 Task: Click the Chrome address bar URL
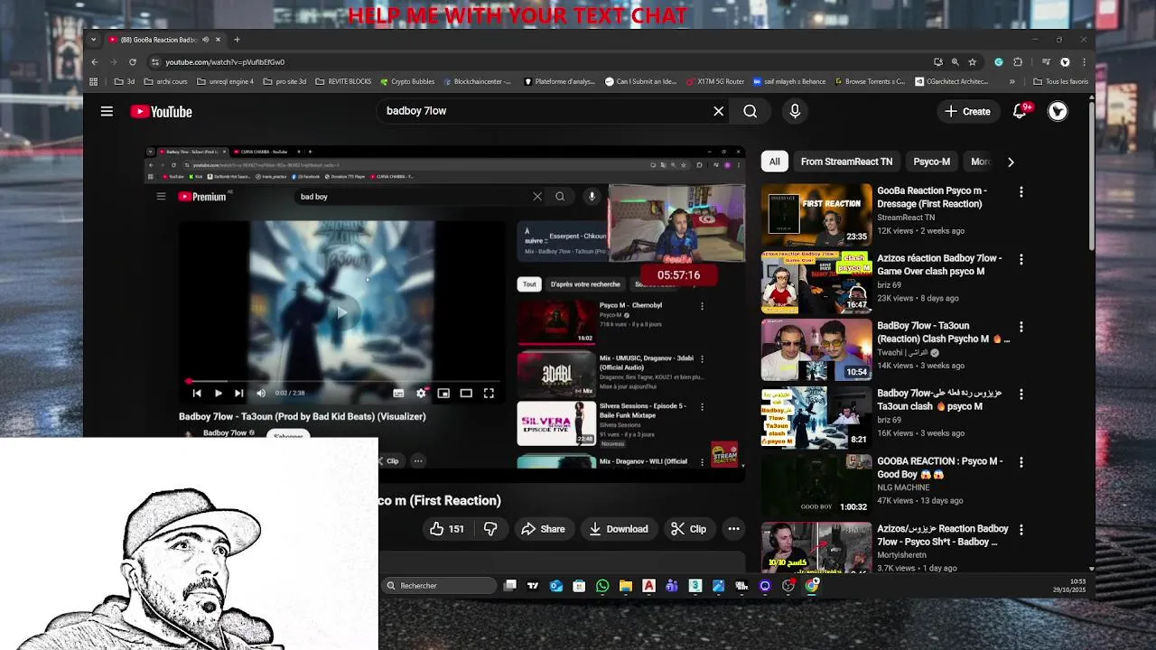225,62
